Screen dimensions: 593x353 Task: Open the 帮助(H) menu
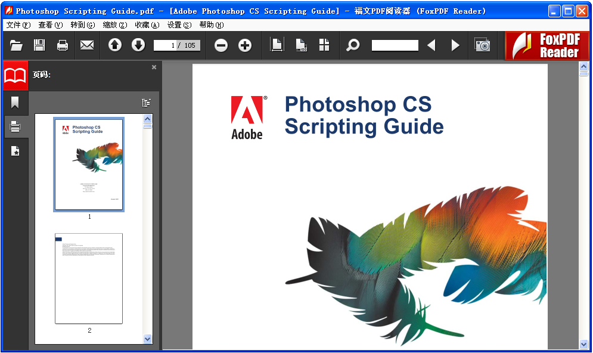click(212, 25)
